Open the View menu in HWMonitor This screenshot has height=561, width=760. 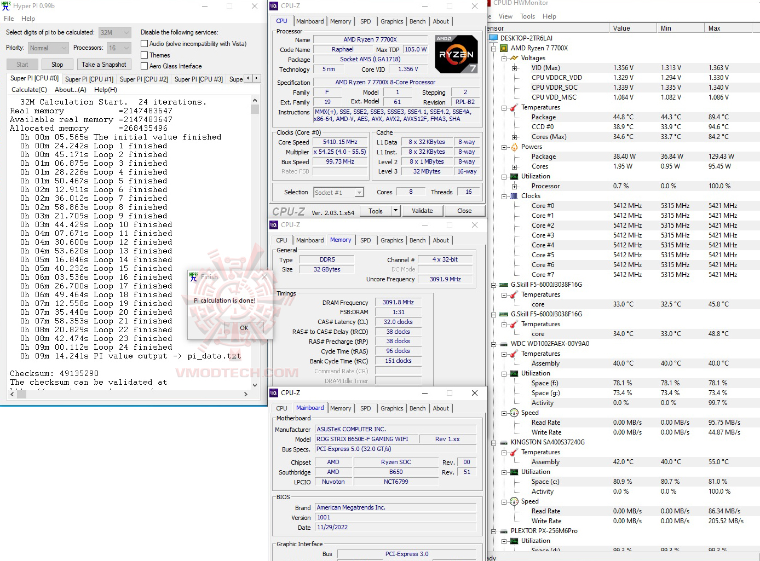click(506, 16)
